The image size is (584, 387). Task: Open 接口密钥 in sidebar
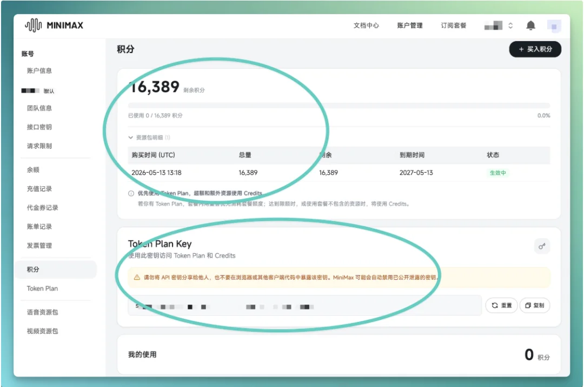39,127
